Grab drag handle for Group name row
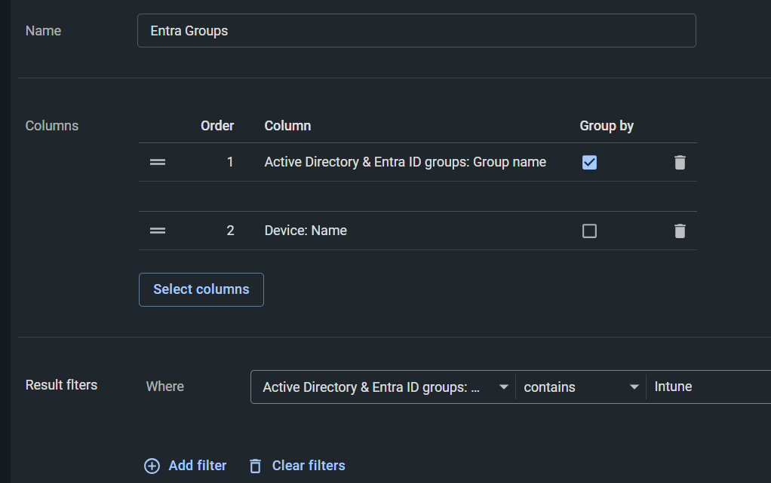771x483 pixels. 158,162
